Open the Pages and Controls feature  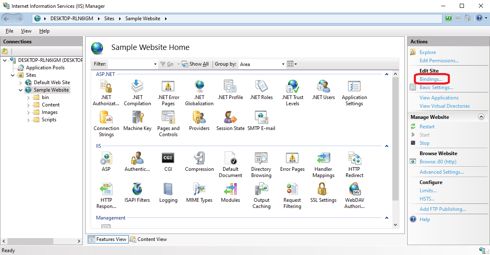point(168,124)
